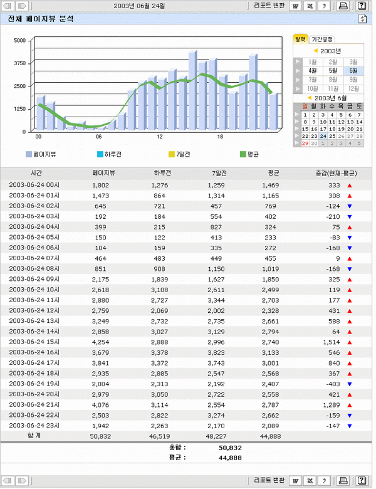The image size is (376, 489).
Task: Click the total 50,832 beside 총합
Action: (x=230, y=448)
